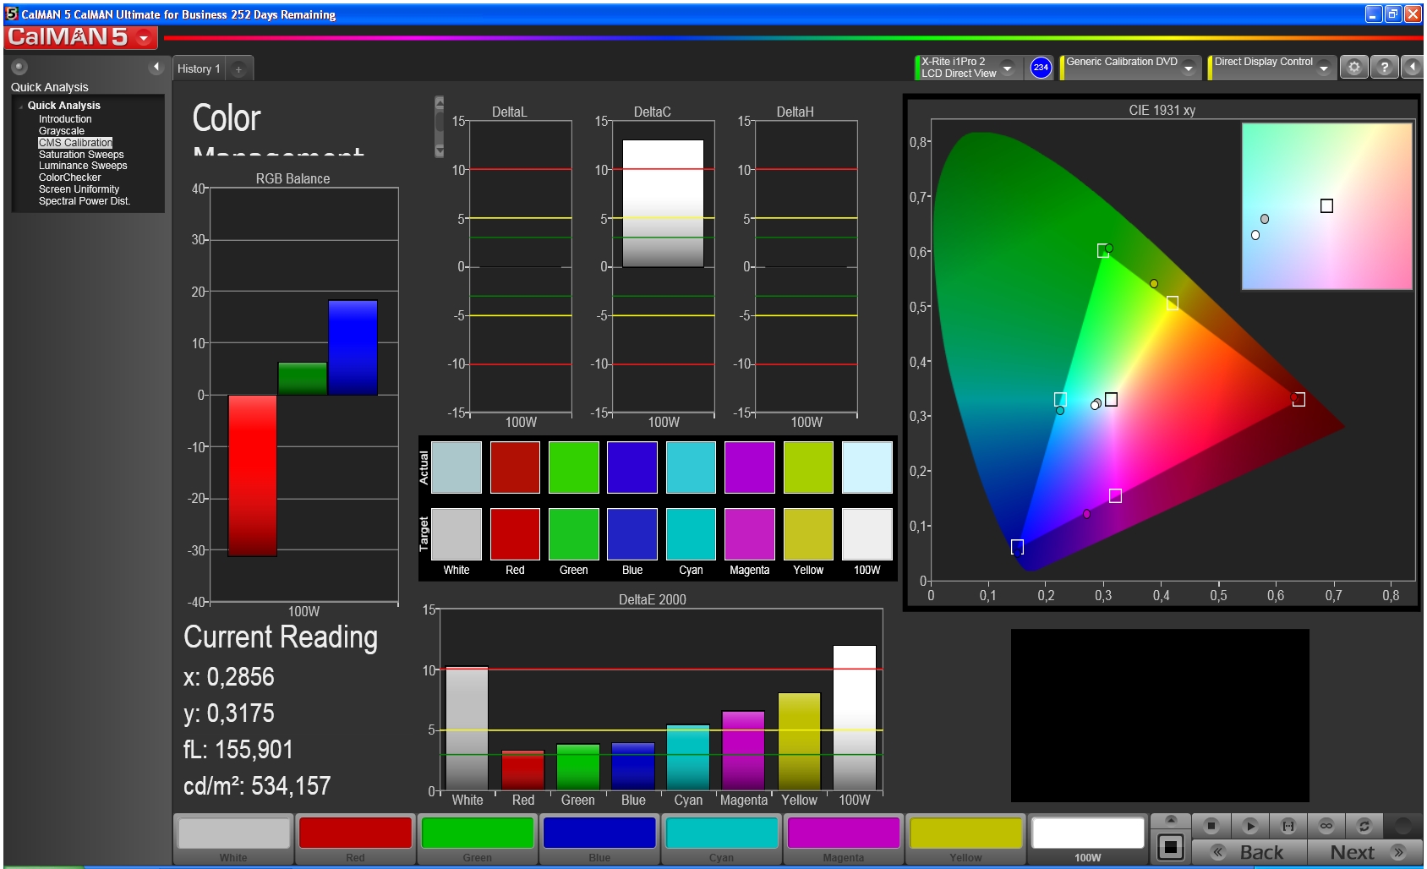Select the Cyan color patch swatch
Viewport: 1427px width, 869px height.
pyautogui.click(x=721, y=833)
